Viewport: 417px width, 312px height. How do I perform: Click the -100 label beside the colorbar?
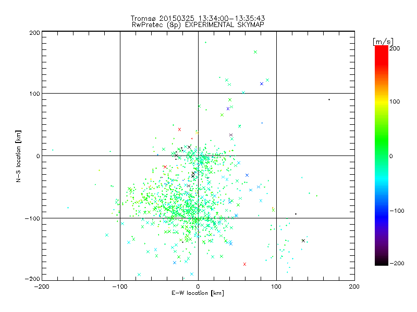397,211
